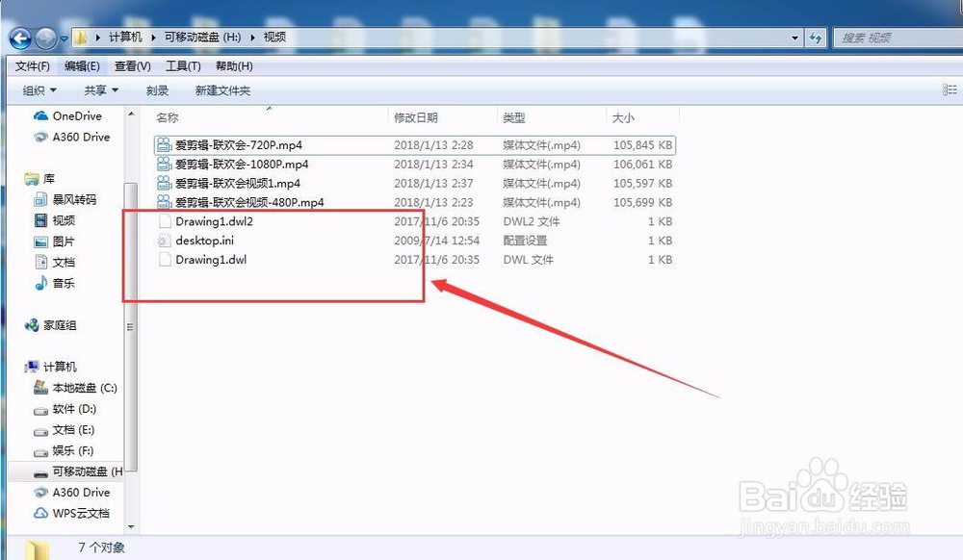Select file name Drawing1.dwl2
This screenshot has height=560, width=963.
(x=215, y=220)
